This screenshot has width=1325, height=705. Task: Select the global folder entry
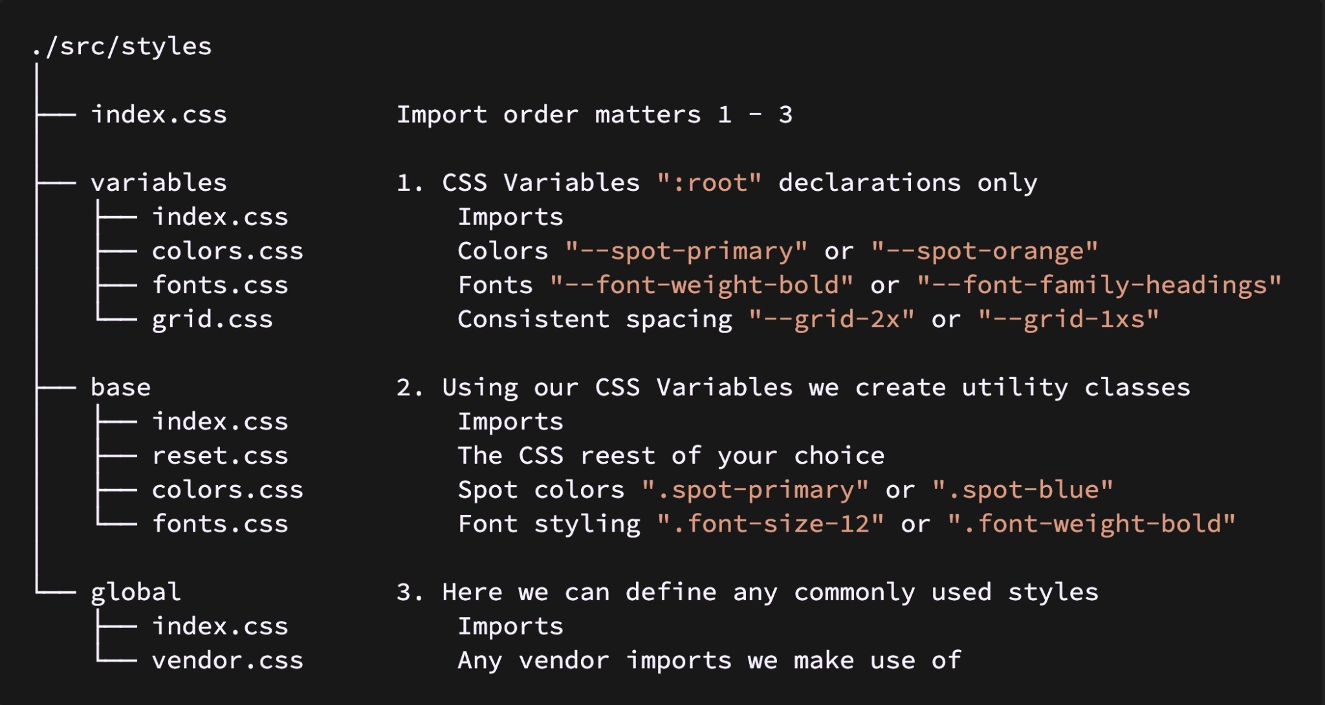click(136, 592)
